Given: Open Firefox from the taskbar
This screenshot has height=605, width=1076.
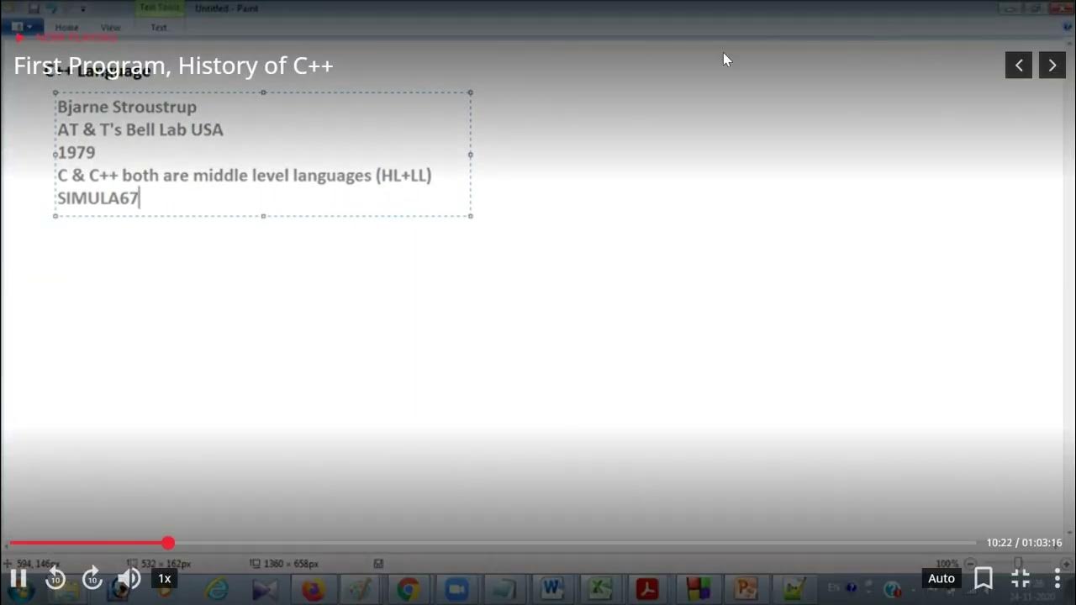Looking at the screenshot, I should tap(313, 590).
